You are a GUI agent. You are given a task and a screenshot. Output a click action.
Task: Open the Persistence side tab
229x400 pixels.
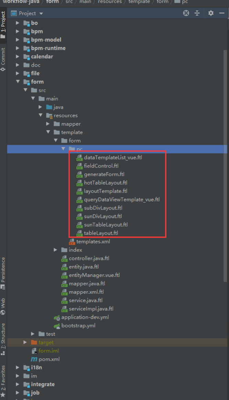coord(3,273)
